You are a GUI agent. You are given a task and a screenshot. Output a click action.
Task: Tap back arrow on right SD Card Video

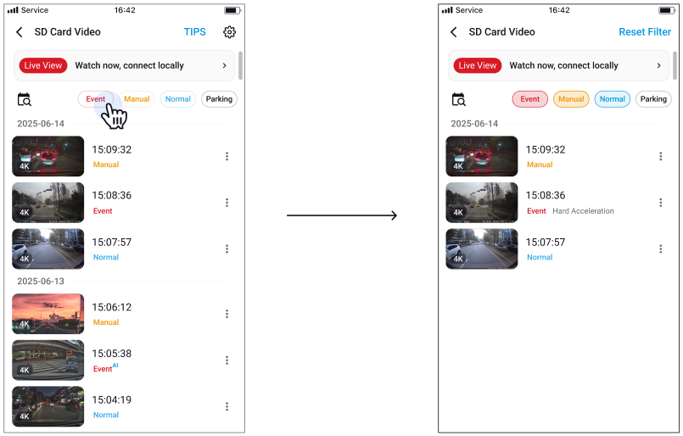(x=453, y=31)
